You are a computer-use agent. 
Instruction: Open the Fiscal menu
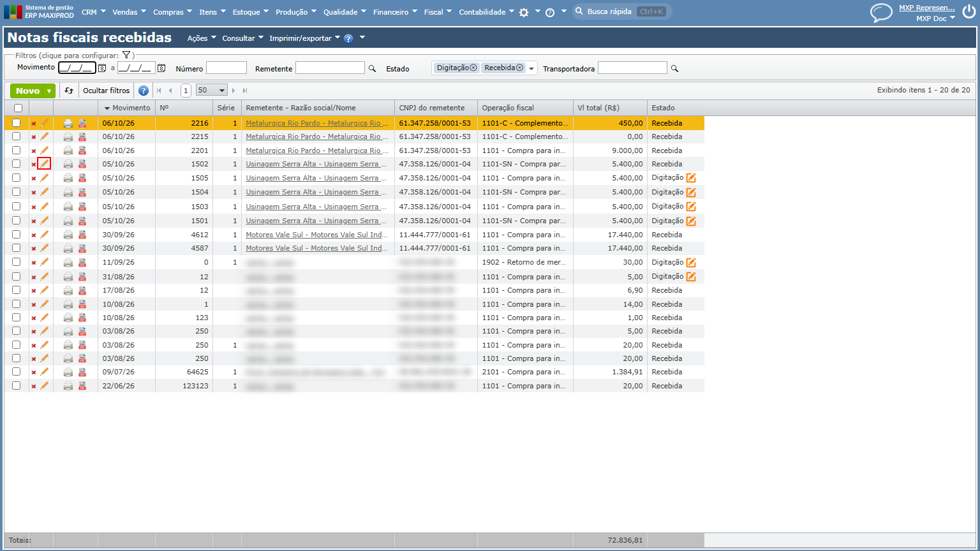point(438,12)
